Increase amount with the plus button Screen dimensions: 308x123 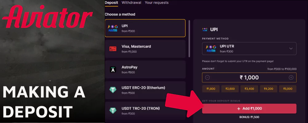[291, 77]
